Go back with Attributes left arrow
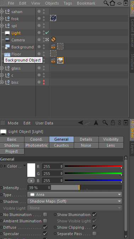The width and height of the screenshot is (134, 239). [x=80, y=123]
